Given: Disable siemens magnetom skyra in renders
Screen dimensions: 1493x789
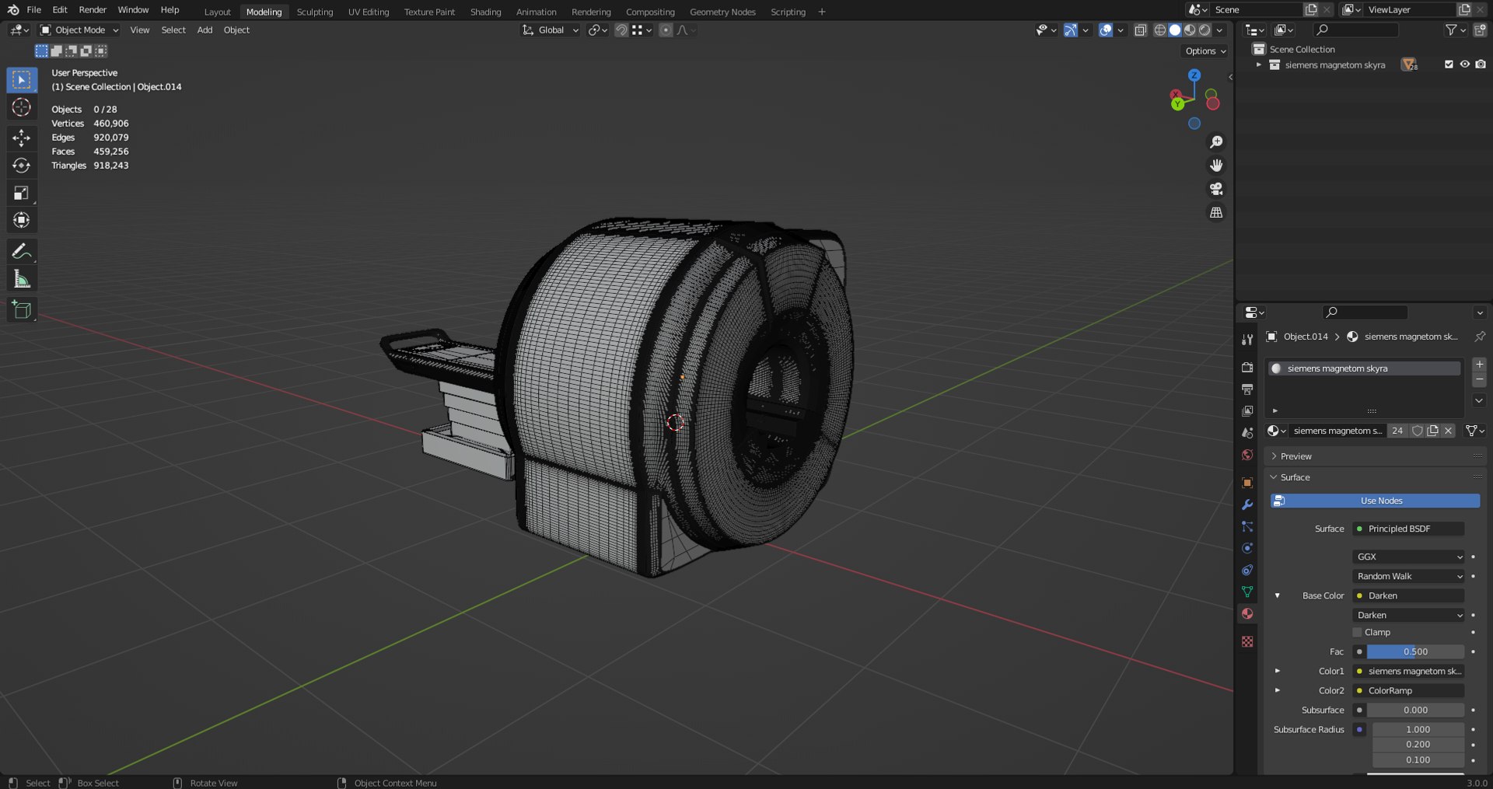Looking at the screenshot, I should pos(1481,65).
